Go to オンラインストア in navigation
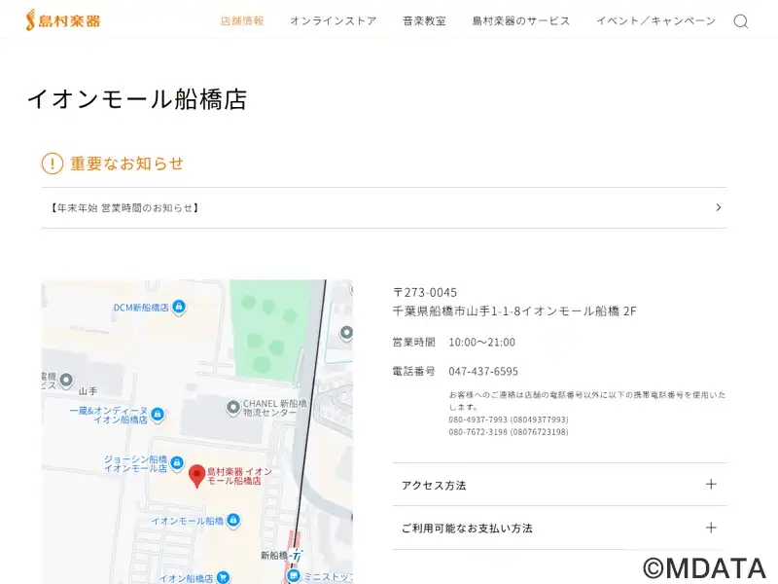 (x=333, y=21)
